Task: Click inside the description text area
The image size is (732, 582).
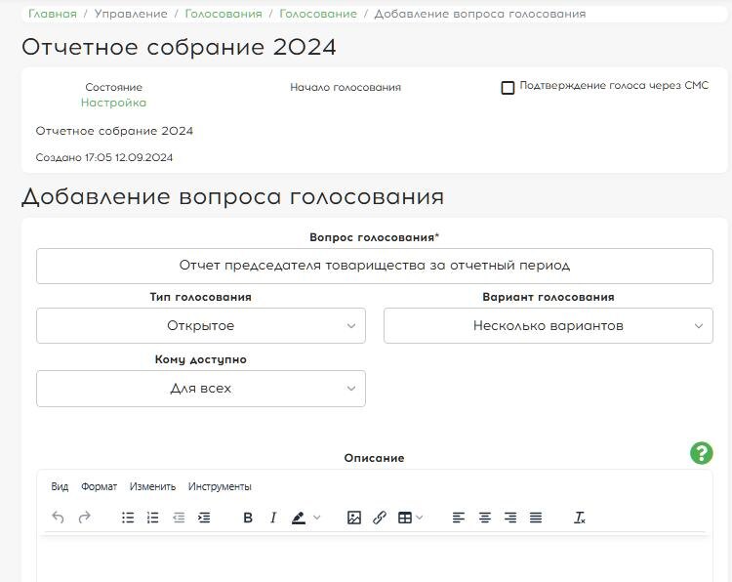Action: pos(375,559)
